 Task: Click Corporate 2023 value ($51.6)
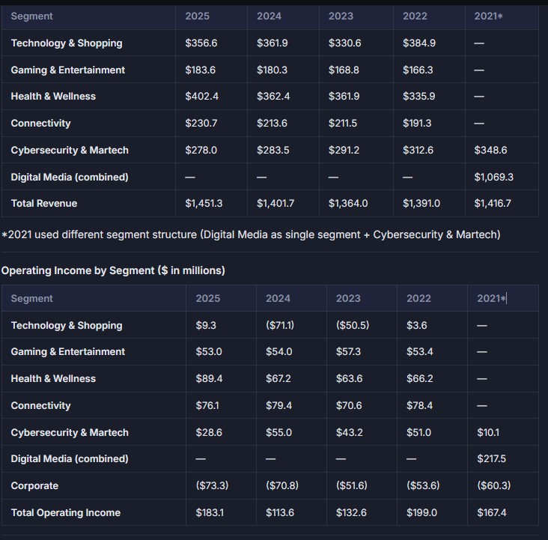coord(352,485)
